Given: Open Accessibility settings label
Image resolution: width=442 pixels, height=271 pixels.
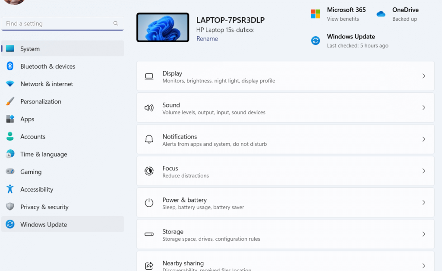Looking at the screenshot, I should [x=37, y=189].
